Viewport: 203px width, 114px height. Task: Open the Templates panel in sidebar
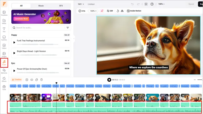click(x=4, y=13)
